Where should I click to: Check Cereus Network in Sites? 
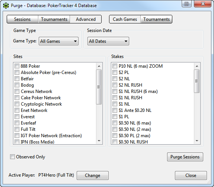tap(17, 91)
